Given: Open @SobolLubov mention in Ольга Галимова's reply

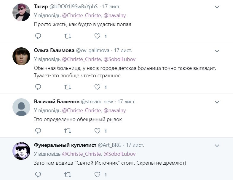Looking at the screenshot, I should (x=119, y=59).
